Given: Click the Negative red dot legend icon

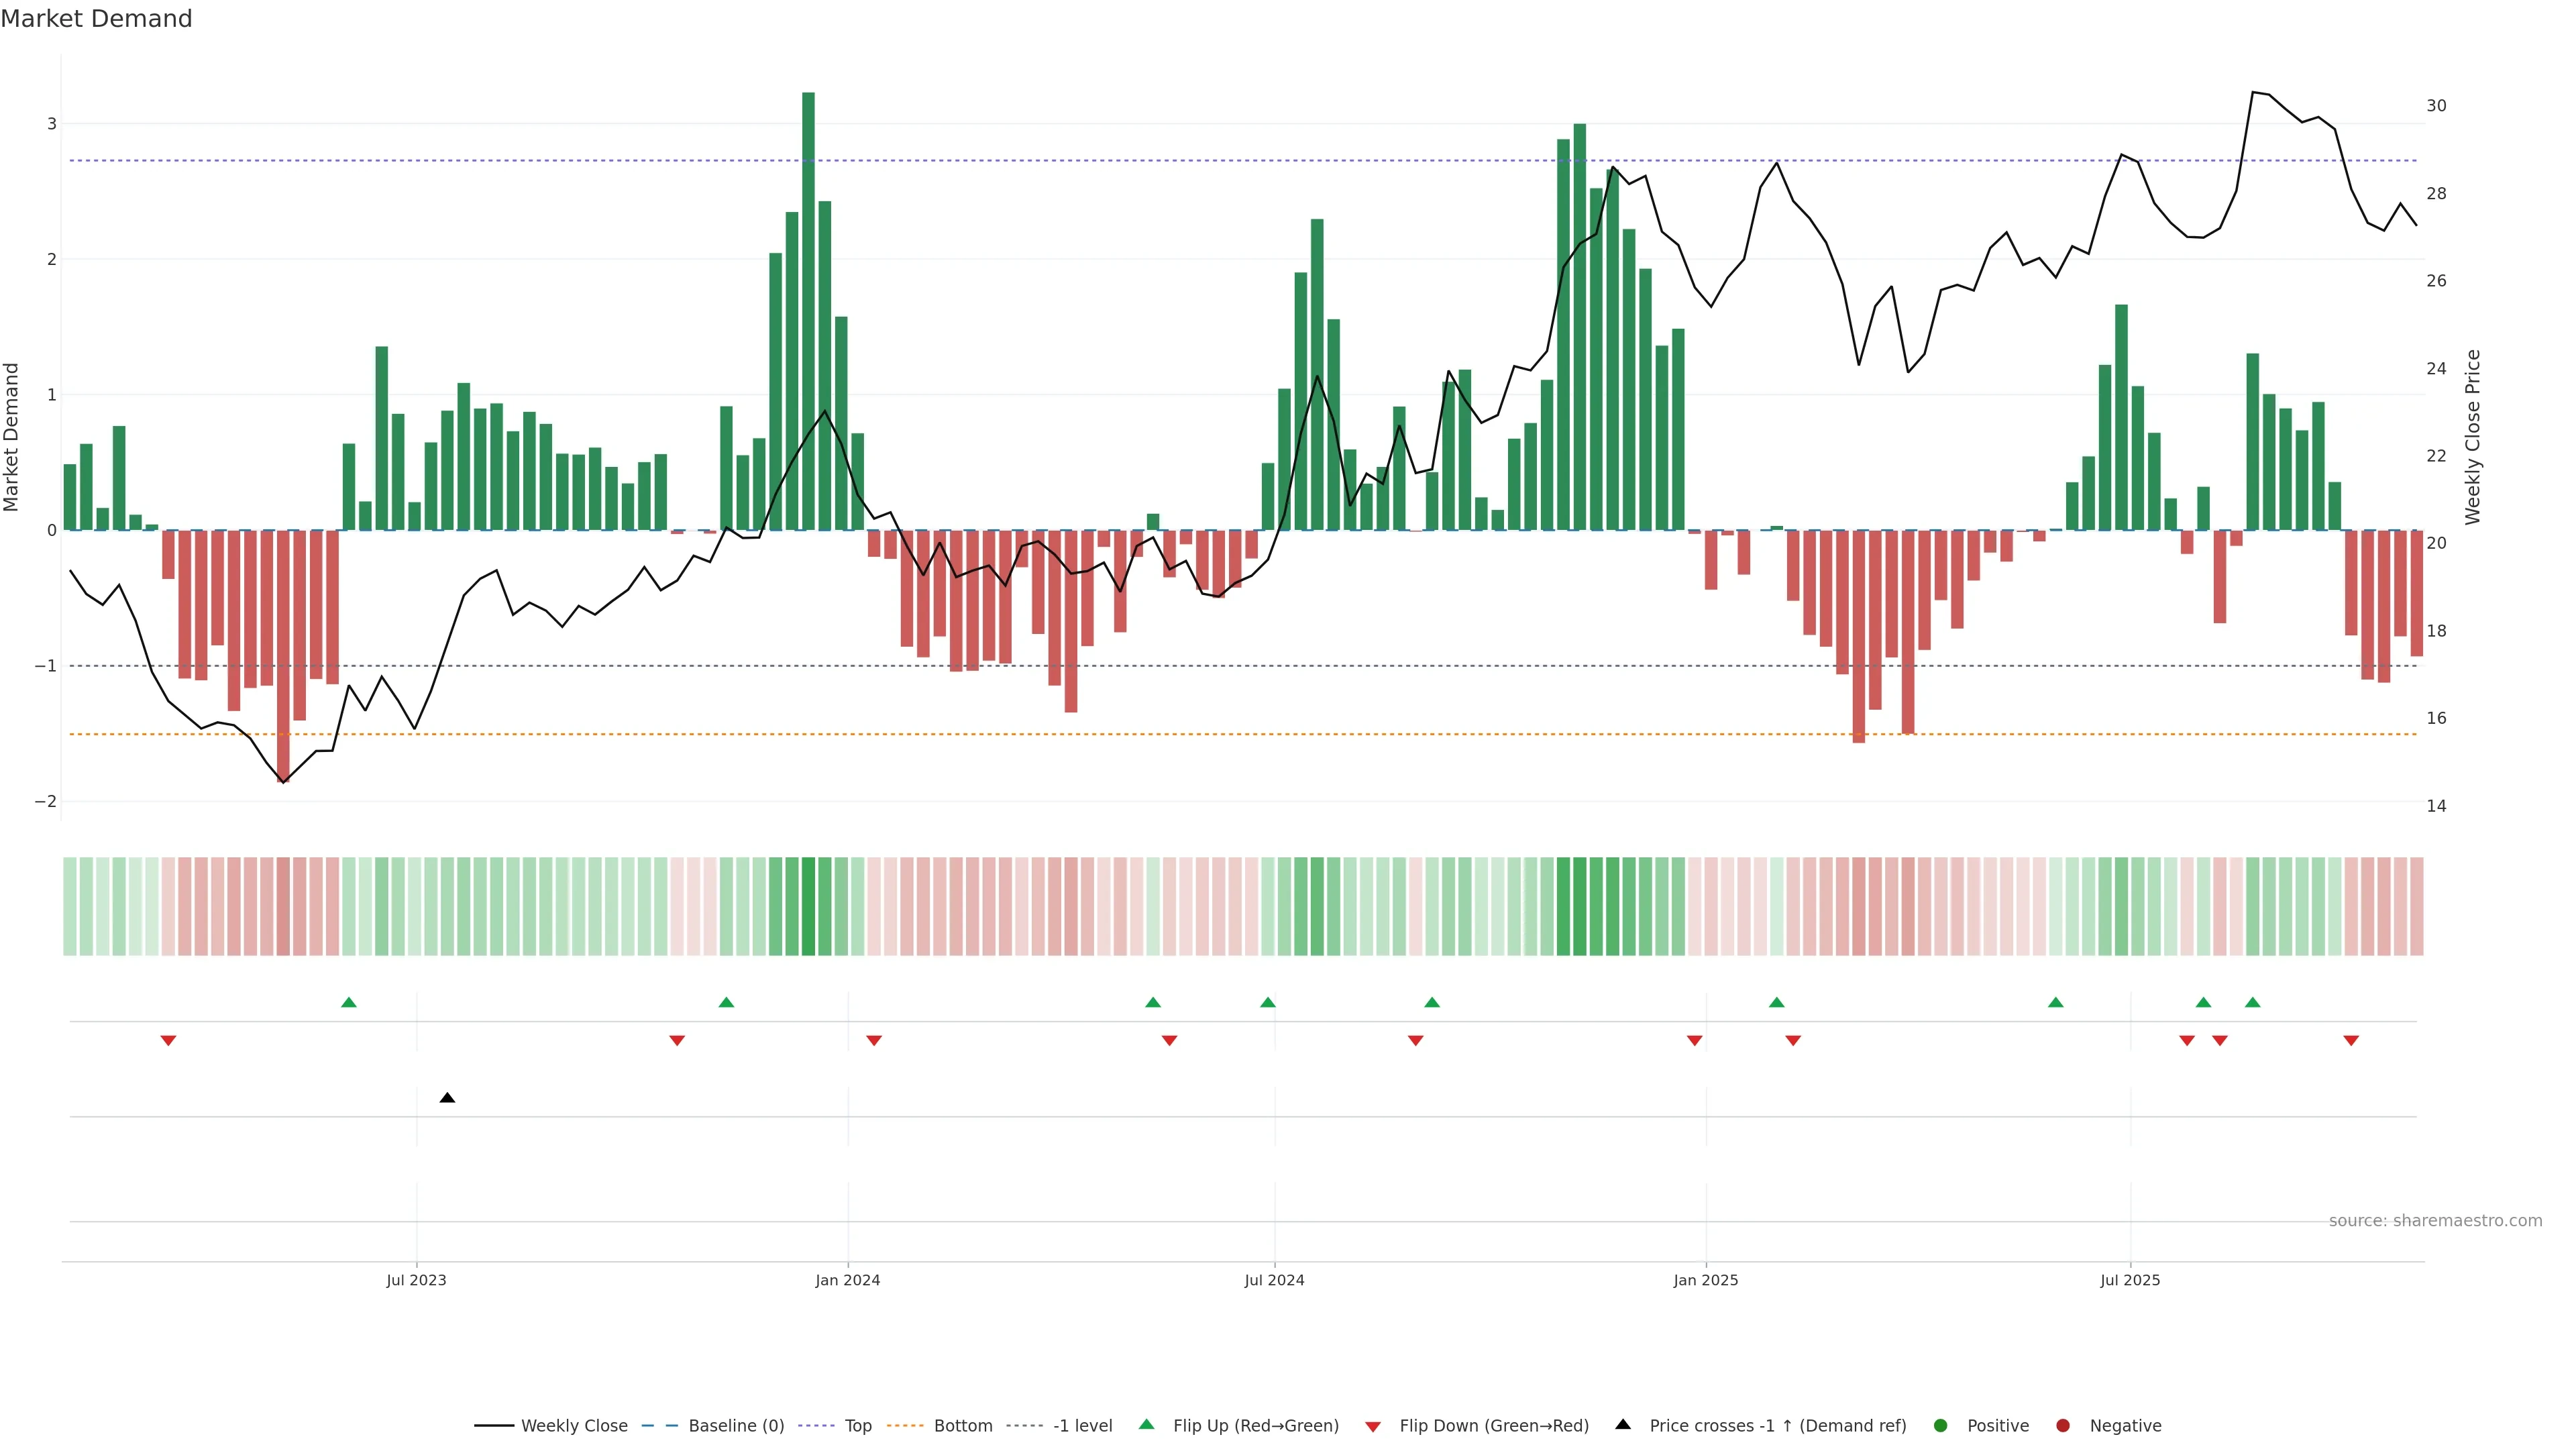Looking at the screenshot, I should point(2062,1425).
